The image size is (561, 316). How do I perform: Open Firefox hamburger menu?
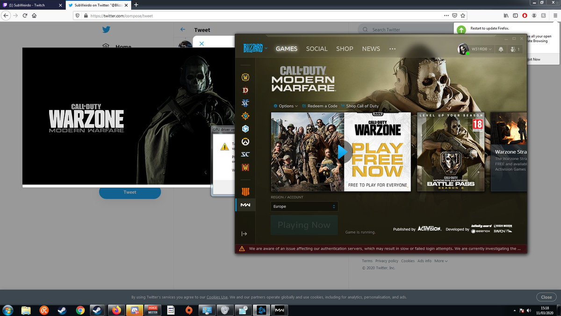click(554, 15)
